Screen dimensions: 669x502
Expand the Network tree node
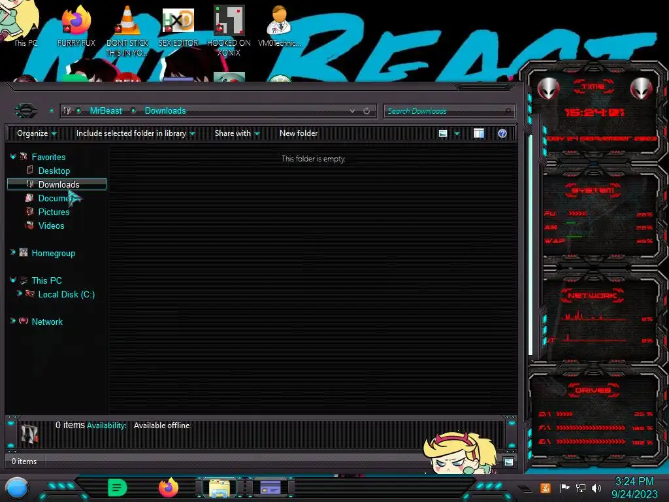click(13, 320)
